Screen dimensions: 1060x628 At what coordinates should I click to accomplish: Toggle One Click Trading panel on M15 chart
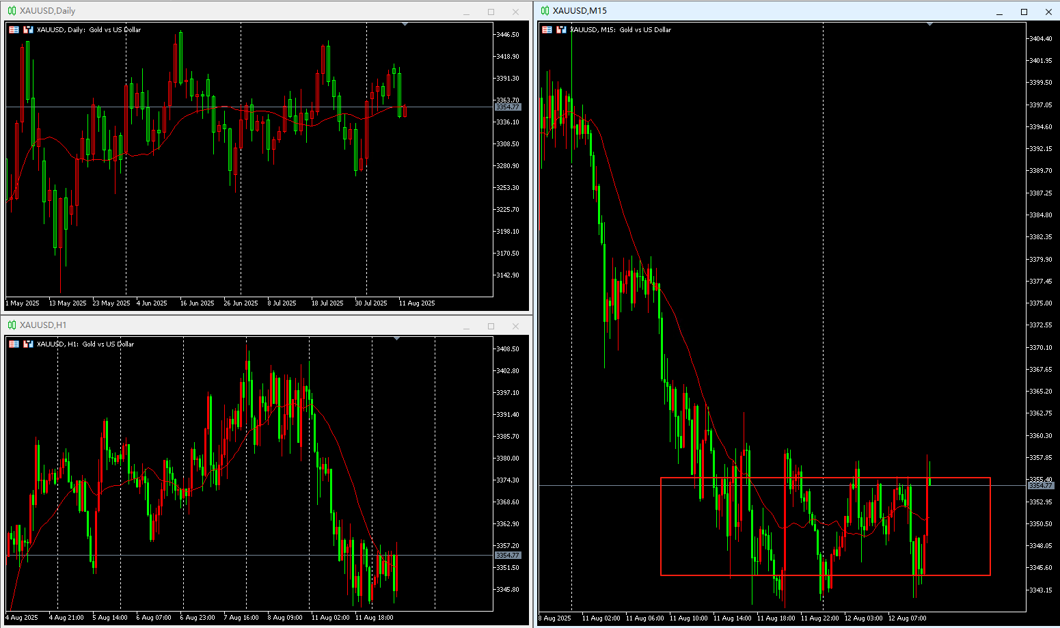click(x=561, y=29)
